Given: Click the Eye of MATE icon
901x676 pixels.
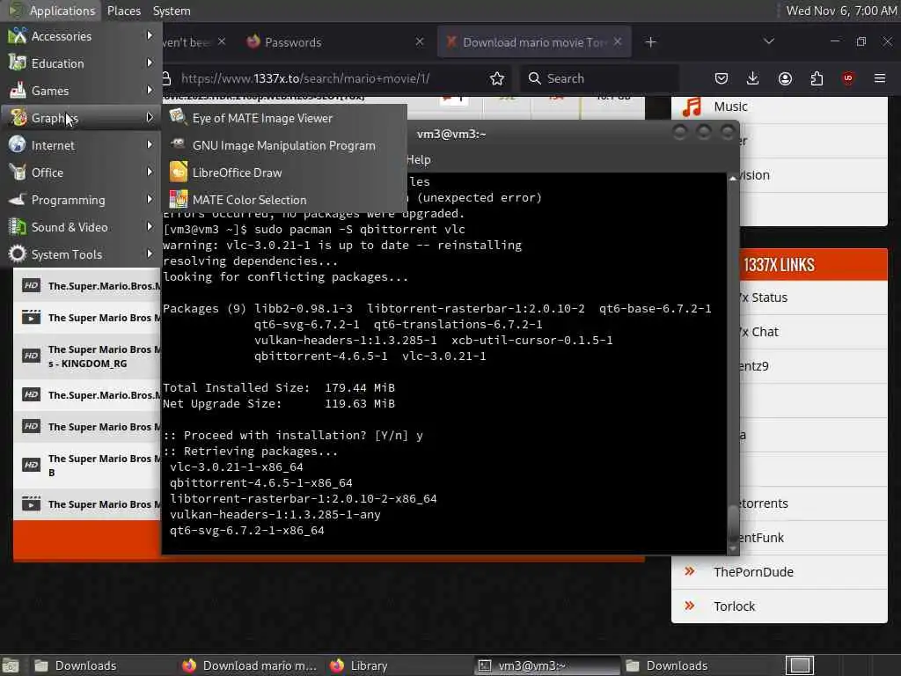Looking at the screenshot, I should (178, 117).
